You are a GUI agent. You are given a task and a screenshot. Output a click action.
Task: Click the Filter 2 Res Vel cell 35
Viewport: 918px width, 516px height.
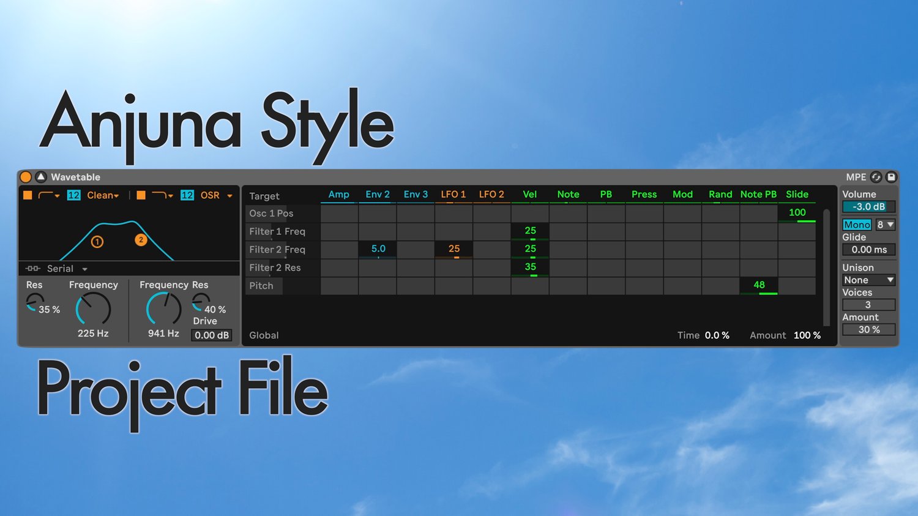(530, 267)
